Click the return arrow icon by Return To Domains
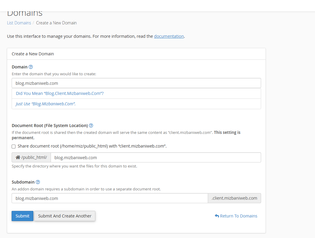 click(x=217, y=216)
